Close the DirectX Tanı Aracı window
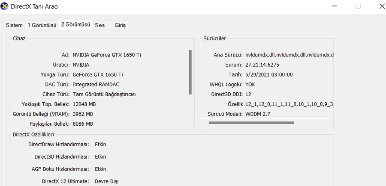Screen dimensions: 386x186 [x=382, y=6]
